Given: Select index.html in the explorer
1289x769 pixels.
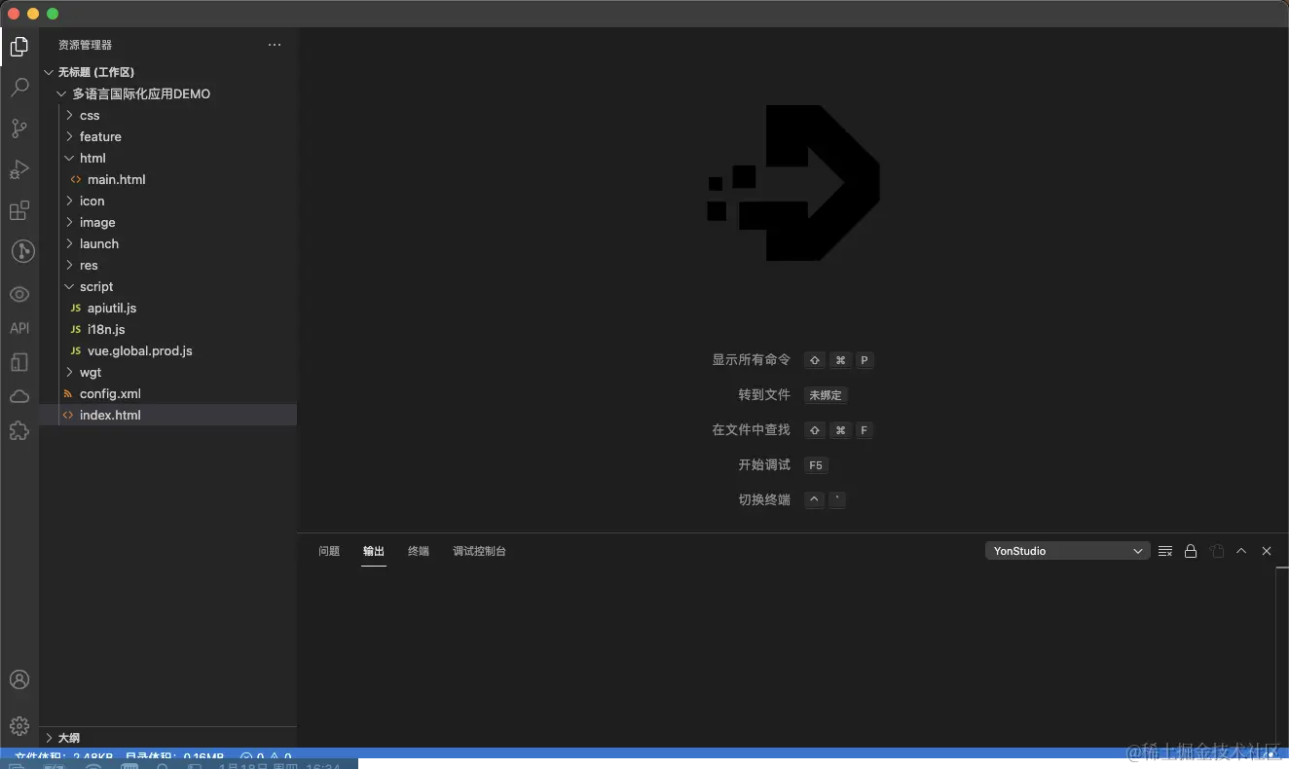Looking at the screenshot, I should tap(167, 415).
